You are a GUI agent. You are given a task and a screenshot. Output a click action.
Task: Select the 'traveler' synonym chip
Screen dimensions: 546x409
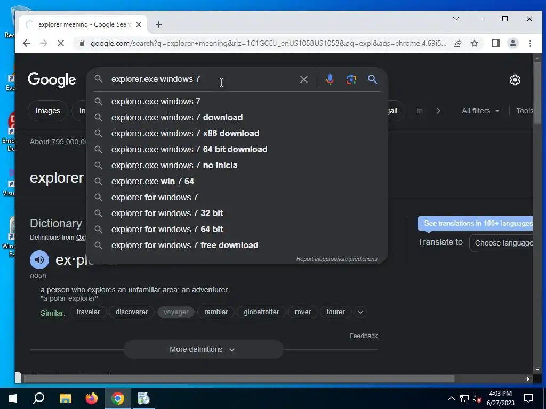click(x=88, y=312)
